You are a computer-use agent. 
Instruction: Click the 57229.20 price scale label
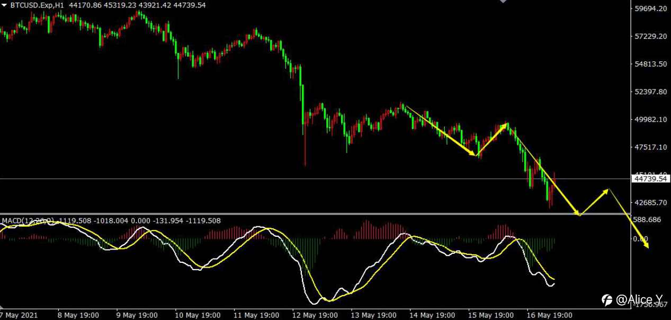tap(650, 37)
